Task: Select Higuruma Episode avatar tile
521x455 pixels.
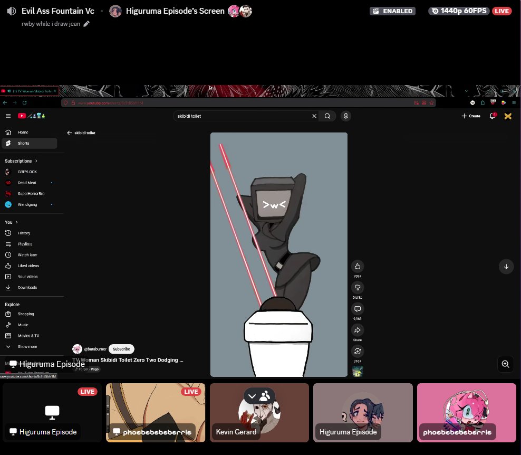Action: coord(363,413)
